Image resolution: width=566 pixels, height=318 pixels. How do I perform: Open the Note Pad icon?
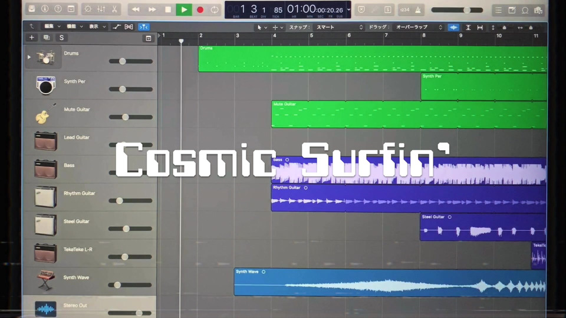512,11
